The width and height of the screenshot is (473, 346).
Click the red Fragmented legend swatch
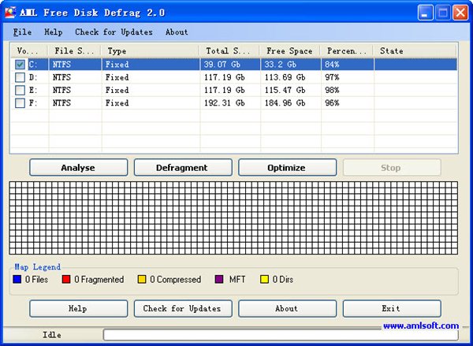tap(67, 279)
